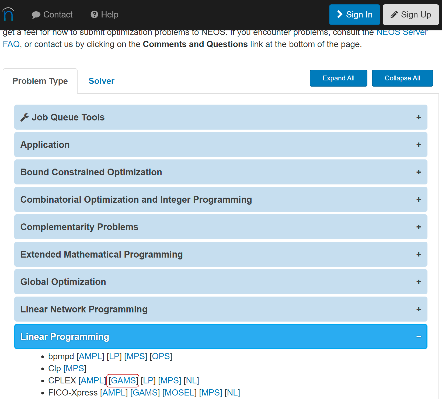Click plus icon on Bound Constrained Optimization

coord(419,172)
